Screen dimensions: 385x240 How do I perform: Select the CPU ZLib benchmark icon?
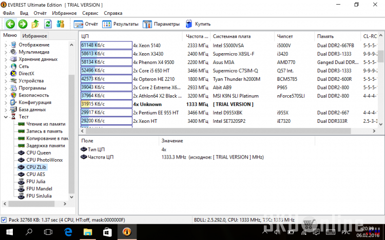click(x=22, y=167)
